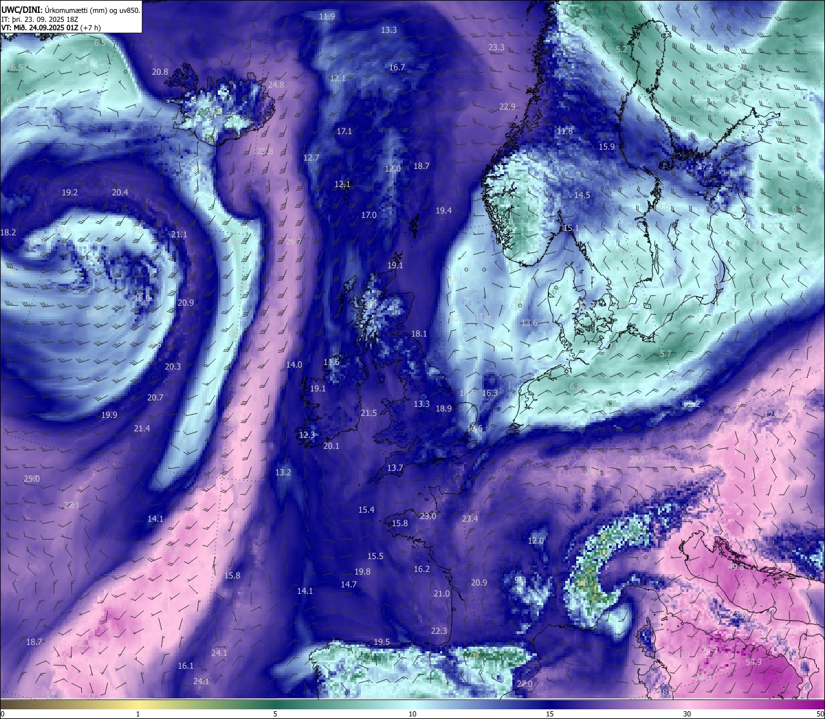Click the 14.0 value label
The image size is (825, 719).
coord(294,364)
